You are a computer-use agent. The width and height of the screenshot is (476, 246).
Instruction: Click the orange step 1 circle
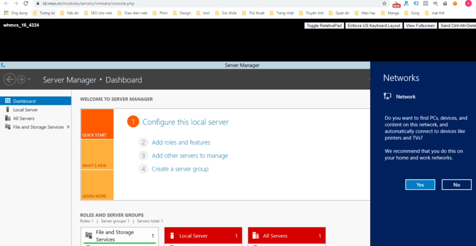[132, 122]
